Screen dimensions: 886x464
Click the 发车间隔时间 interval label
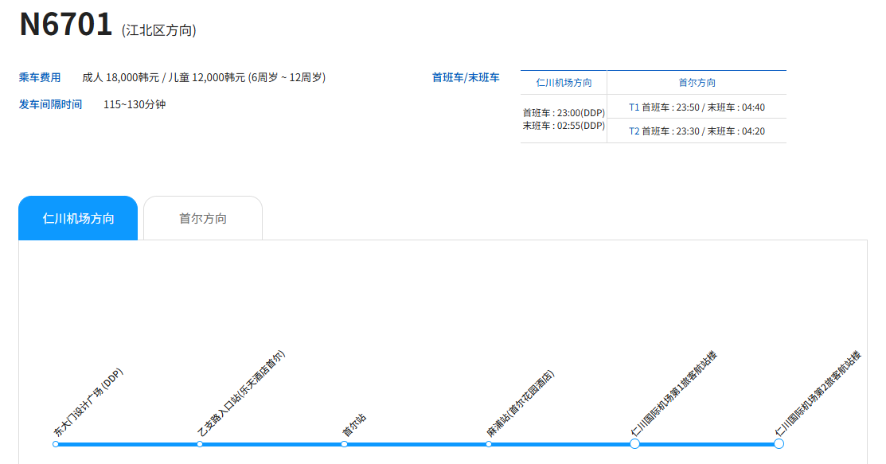point(50,104)
